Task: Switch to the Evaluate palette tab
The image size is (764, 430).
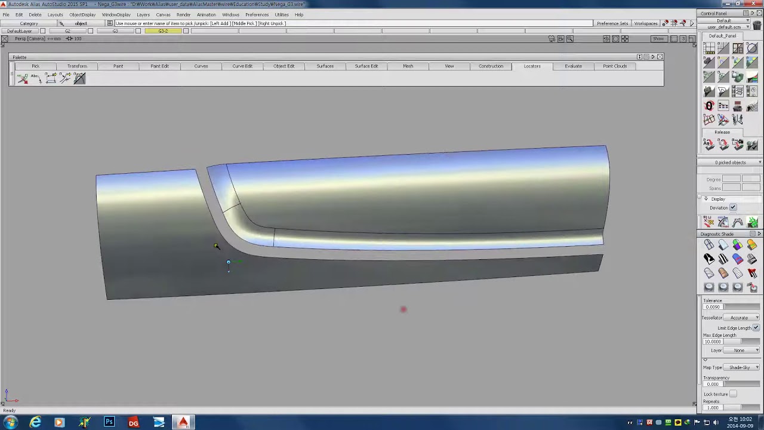Action: point(574,66)
